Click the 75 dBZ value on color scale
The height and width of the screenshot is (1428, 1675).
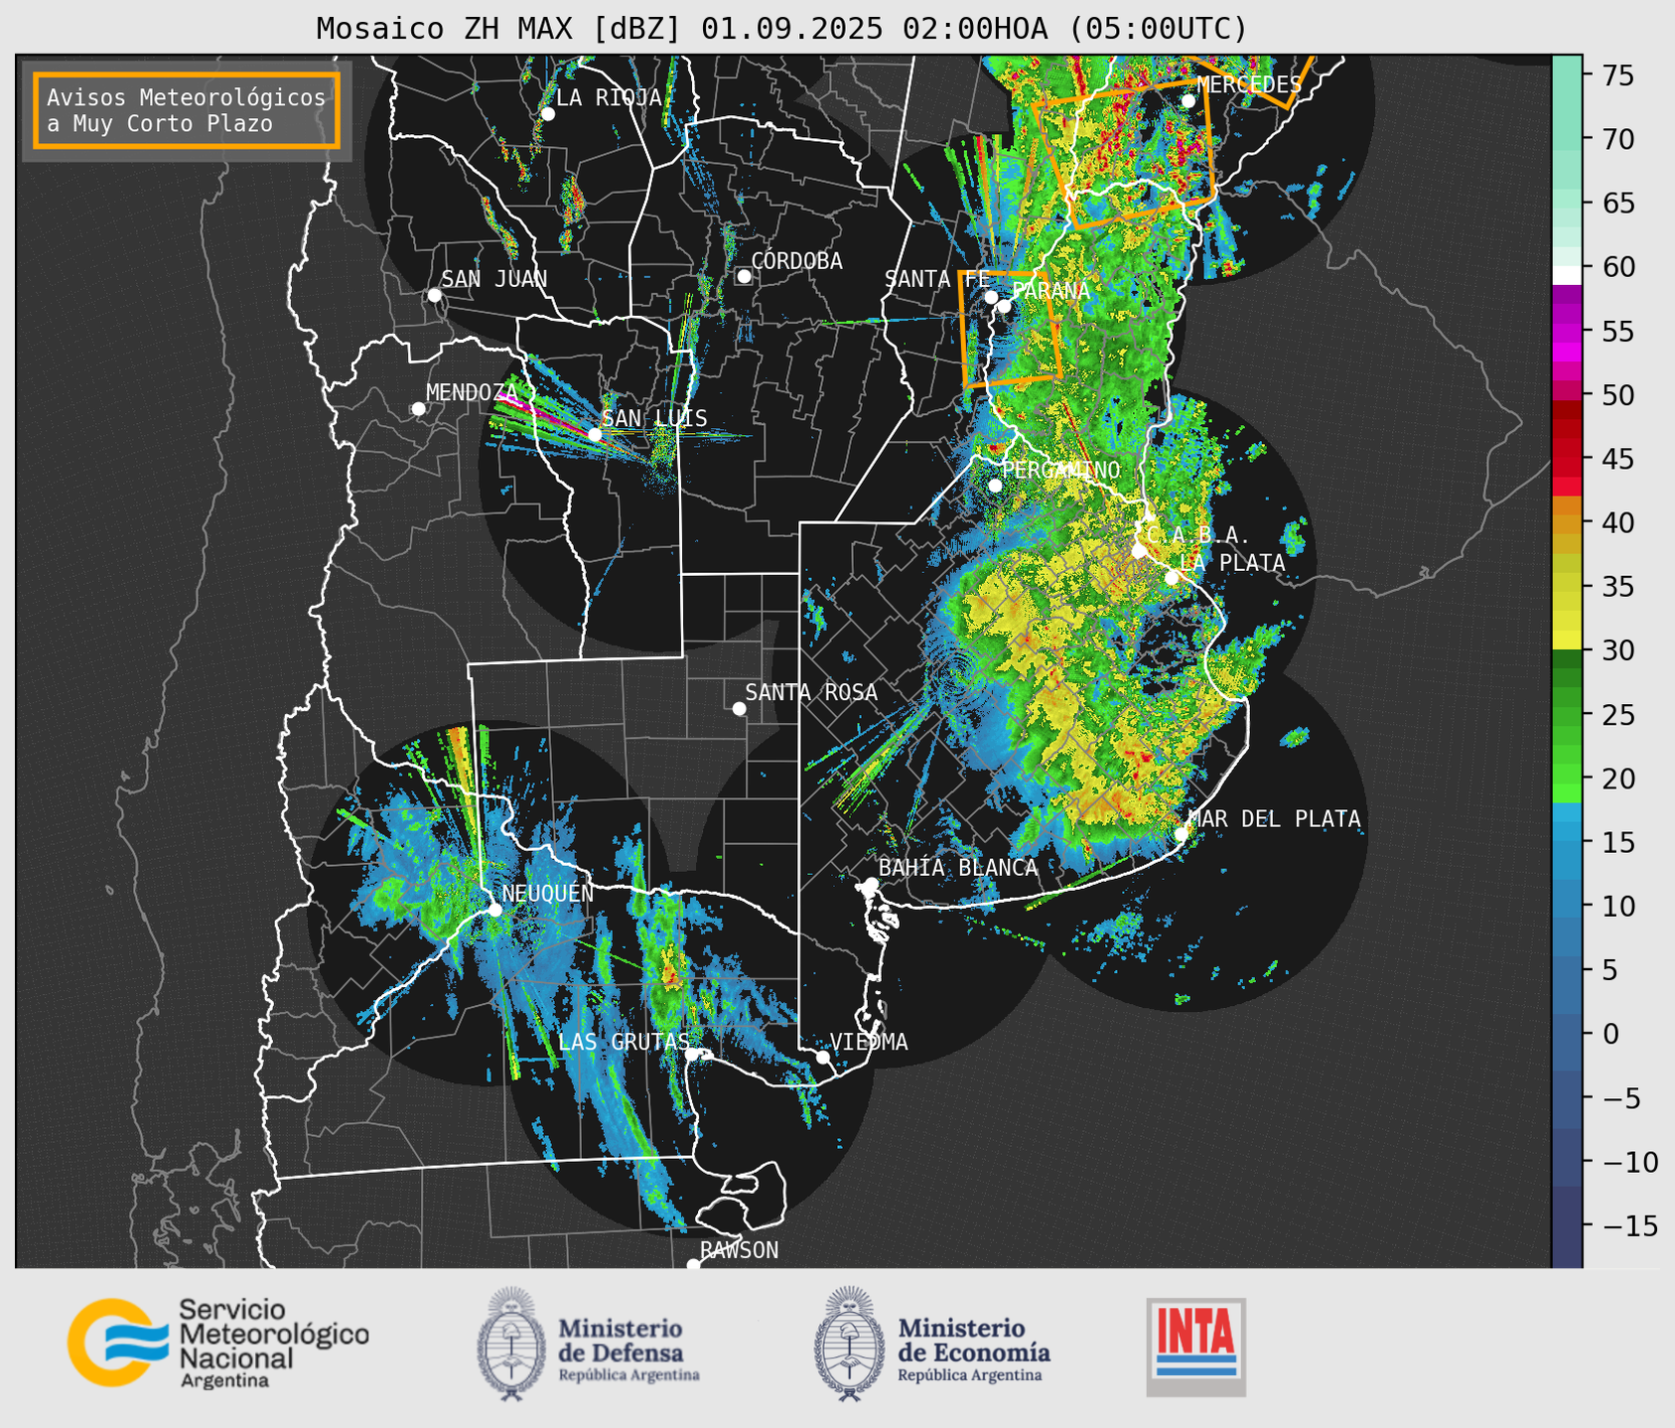pyautogui.click(x=1616, y=75)
